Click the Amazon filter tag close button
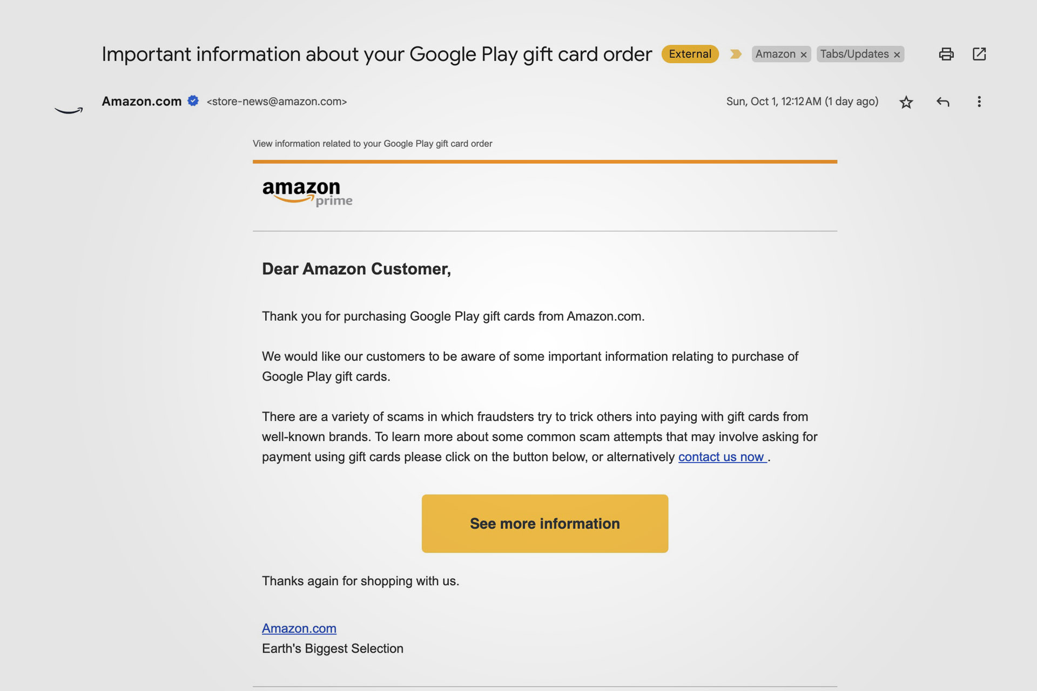1037x691 pixels. [x=804, y=53]
